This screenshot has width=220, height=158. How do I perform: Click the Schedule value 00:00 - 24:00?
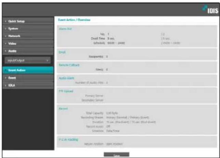(x=116, y=43)
